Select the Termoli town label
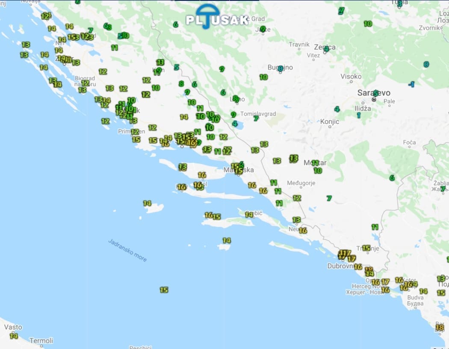The image size is (449, 349). click(41, 340)
